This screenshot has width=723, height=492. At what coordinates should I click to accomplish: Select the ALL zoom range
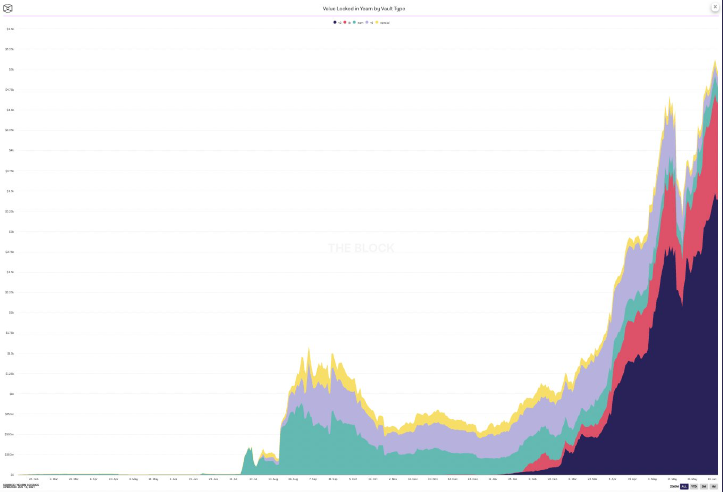pyautogui.click(x=684, y=487)
